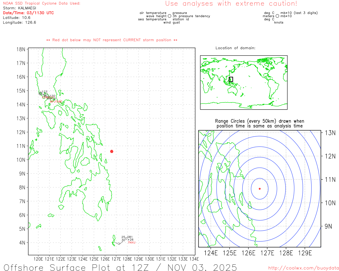This screenshot has height=271, width=339.
Task: Click the '15N' latitude axis label
Action: (21, 91)
